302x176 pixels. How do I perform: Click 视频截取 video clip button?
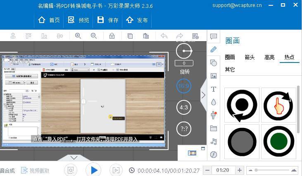35,170
